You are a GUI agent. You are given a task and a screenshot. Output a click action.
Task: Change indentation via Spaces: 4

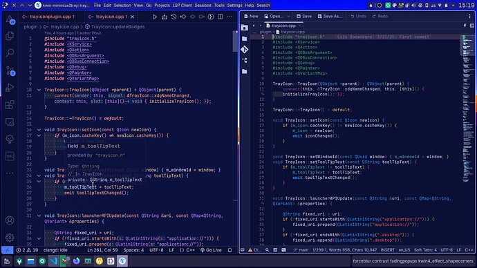coord(133,250)
